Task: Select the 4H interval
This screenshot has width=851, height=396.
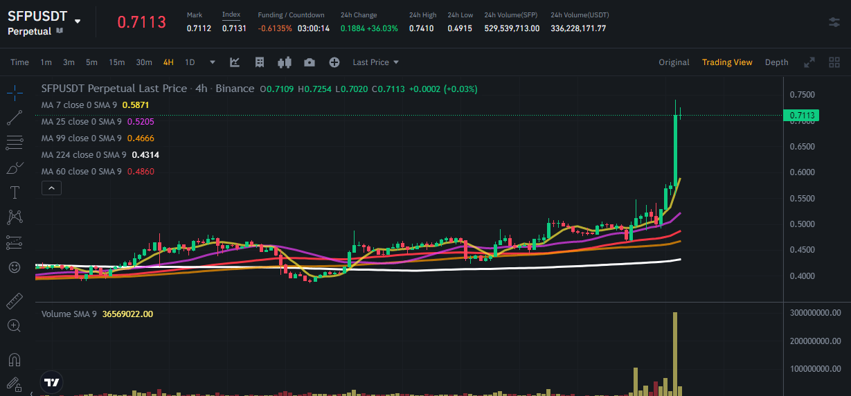Action: [168, 62]
